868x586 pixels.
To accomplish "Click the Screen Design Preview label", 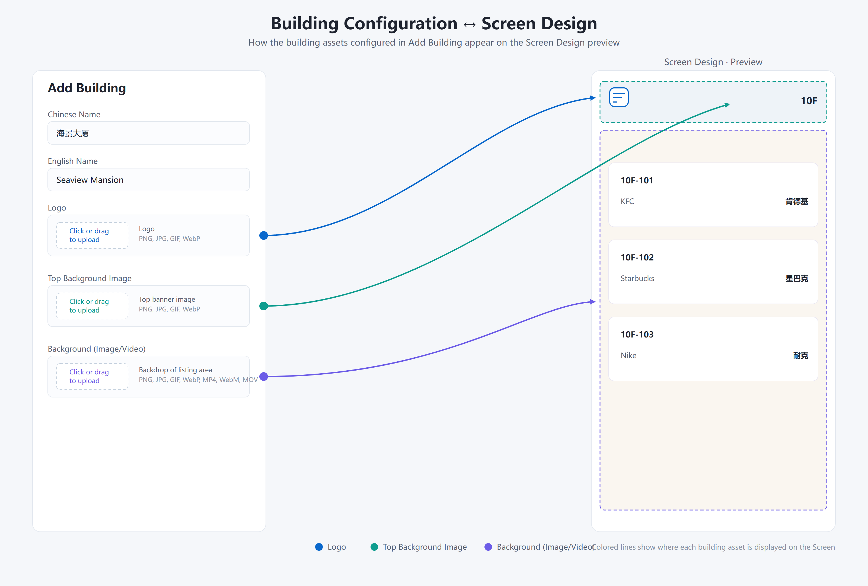I will click(713, 62).
